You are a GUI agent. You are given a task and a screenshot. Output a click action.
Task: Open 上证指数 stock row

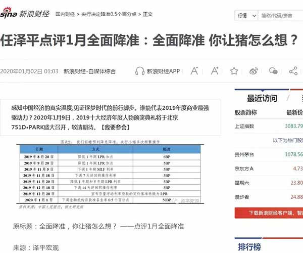point(269,126)
